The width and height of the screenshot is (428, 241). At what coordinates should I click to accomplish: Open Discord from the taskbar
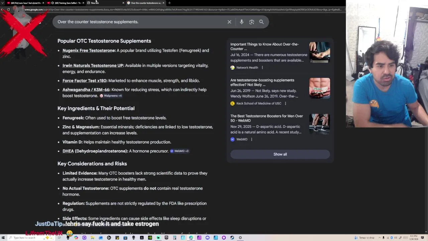point(207,238)
